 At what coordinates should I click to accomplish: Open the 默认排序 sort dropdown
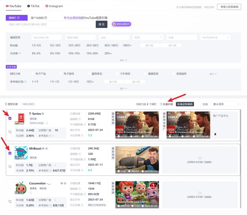[x=226, y=104]
